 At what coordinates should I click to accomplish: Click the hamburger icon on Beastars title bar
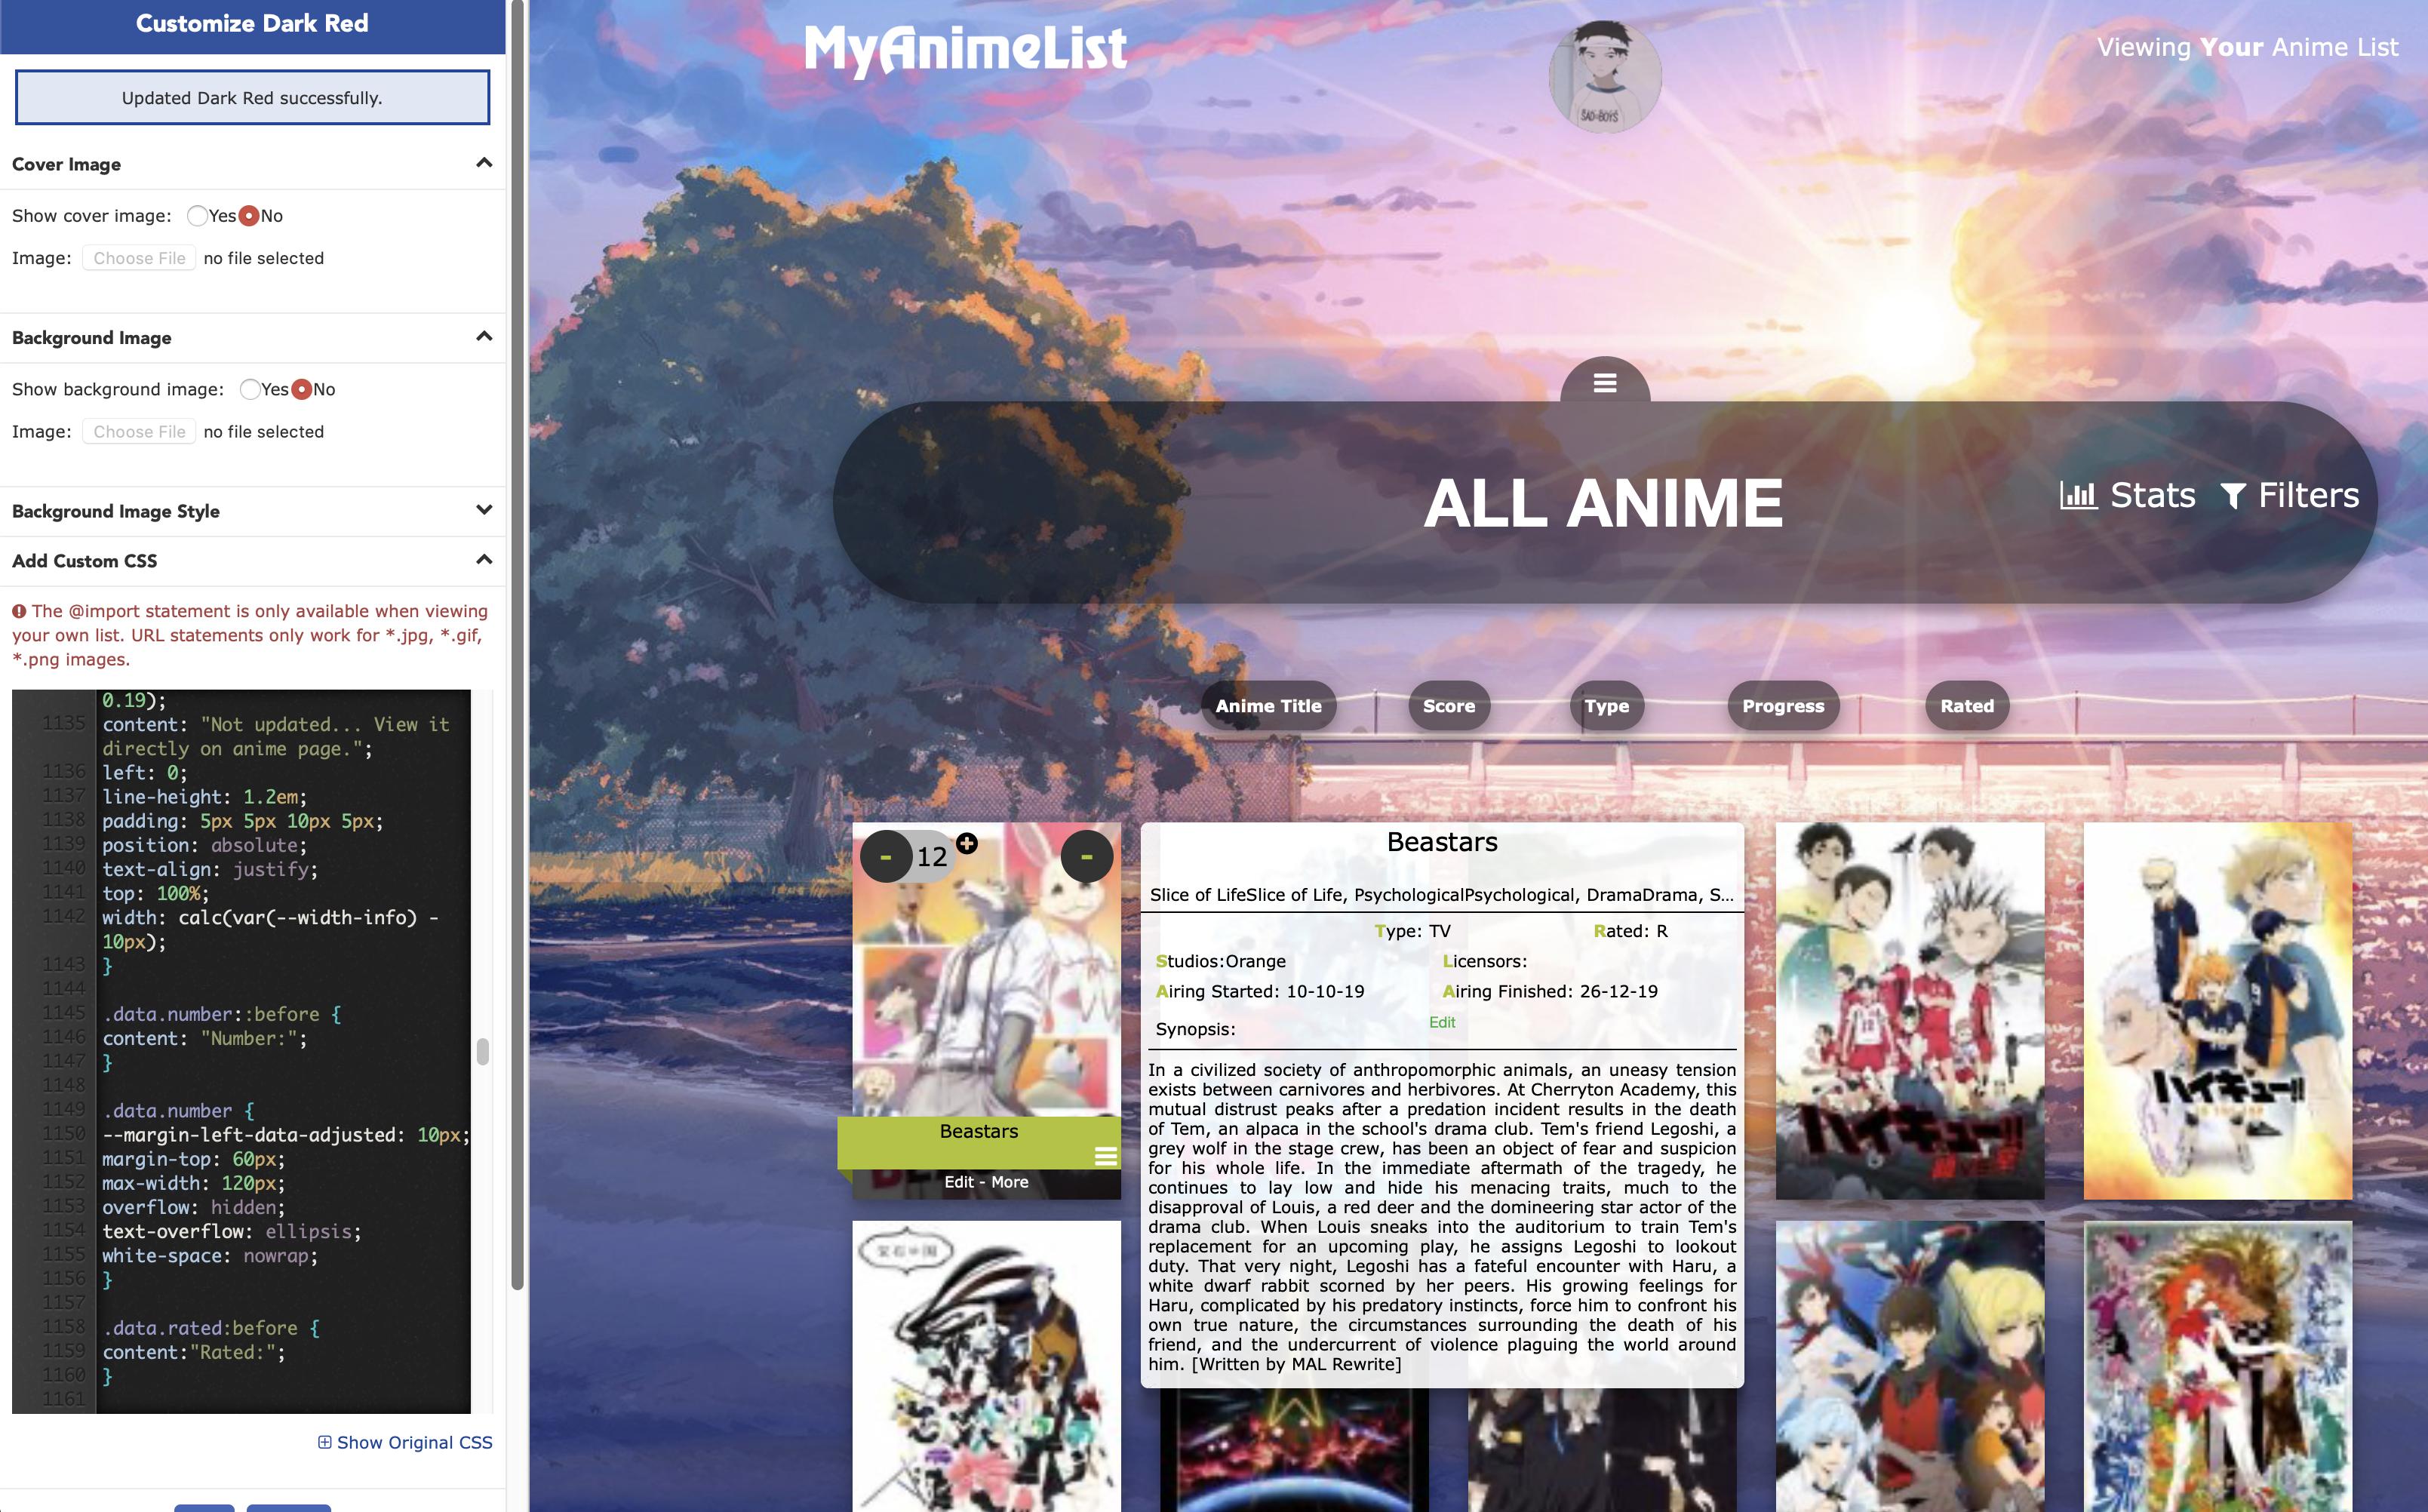click(x=1105, y=1156)
